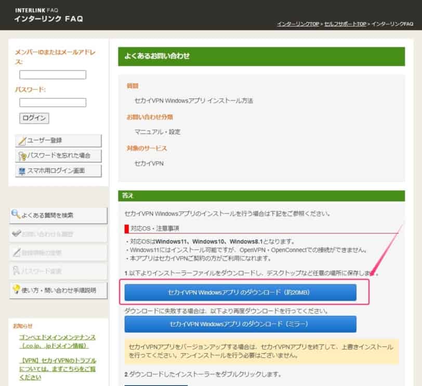Click the key icon beside パスワードを忘れた場合

[x=22, y=156]
